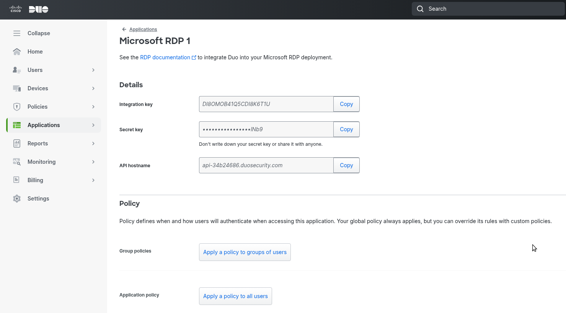This screenshot has width=566, height=313.
Task: Click the Policies shield icon
Action: click(17, 107)
